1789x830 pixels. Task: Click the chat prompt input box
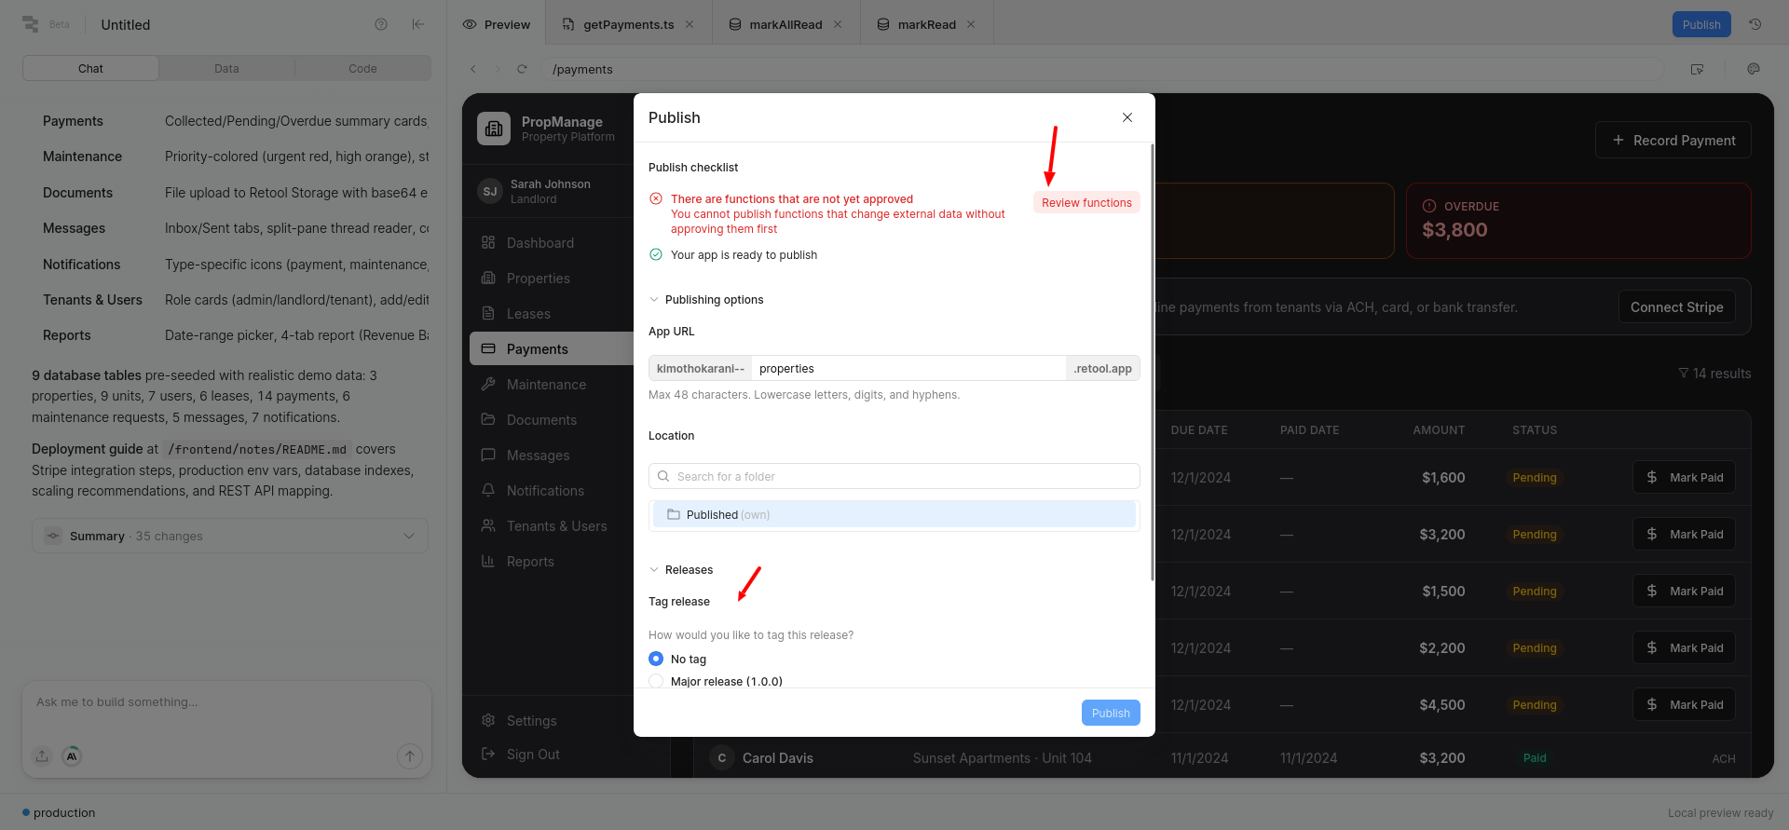coord(226,702)
